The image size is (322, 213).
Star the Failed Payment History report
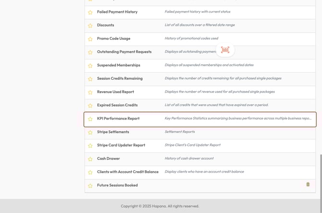pos(90,12)
